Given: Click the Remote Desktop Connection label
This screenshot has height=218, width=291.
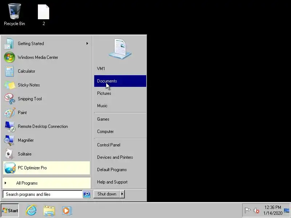Looking at the screenshot, I should tap(43, 126).
